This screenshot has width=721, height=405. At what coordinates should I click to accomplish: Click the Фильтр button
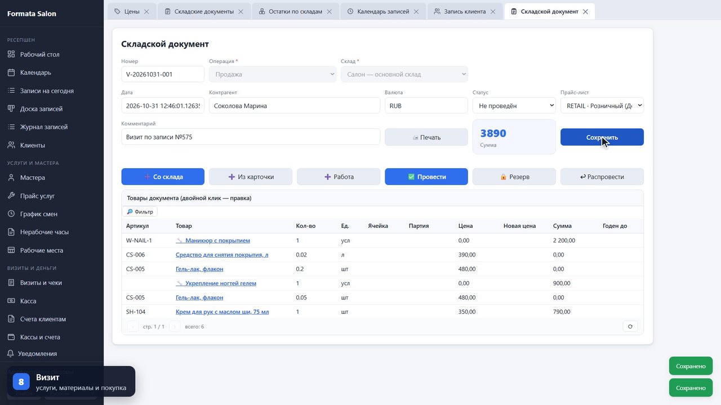pos(140,211)
